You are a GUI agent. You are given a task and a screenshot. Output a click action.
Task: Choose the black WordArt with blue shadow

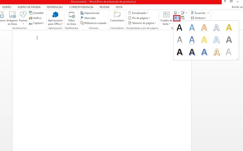[x=192, y=52]
